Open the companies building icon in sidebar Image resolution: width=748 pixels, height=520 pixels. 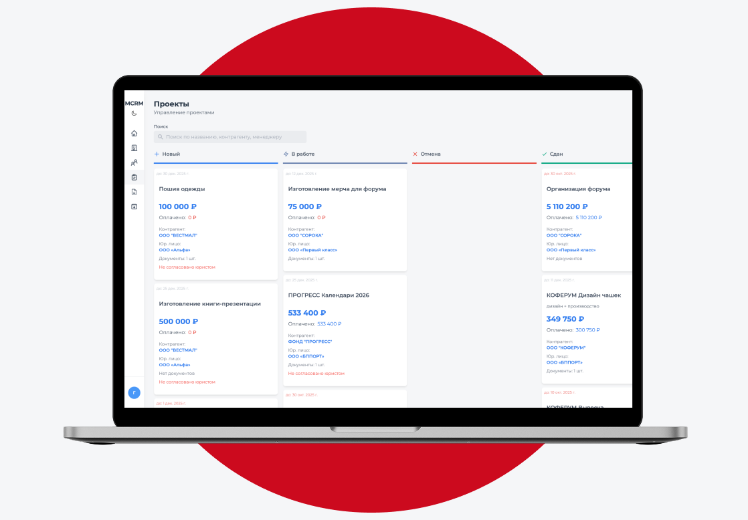pos(134,148)
